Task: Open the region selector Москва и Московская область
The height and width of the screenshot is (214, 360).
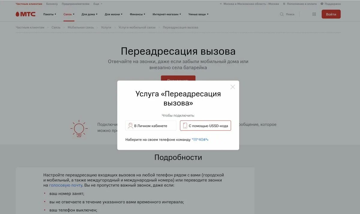Action: pos(249,4)
